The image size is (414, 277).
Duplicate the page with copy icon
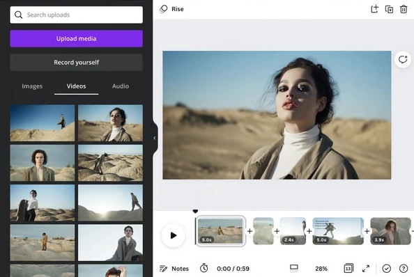389,9
